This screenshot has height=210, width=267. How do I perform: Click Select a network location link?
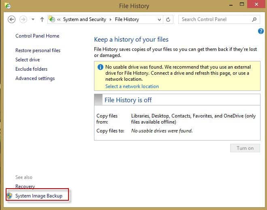pos(132,86)
